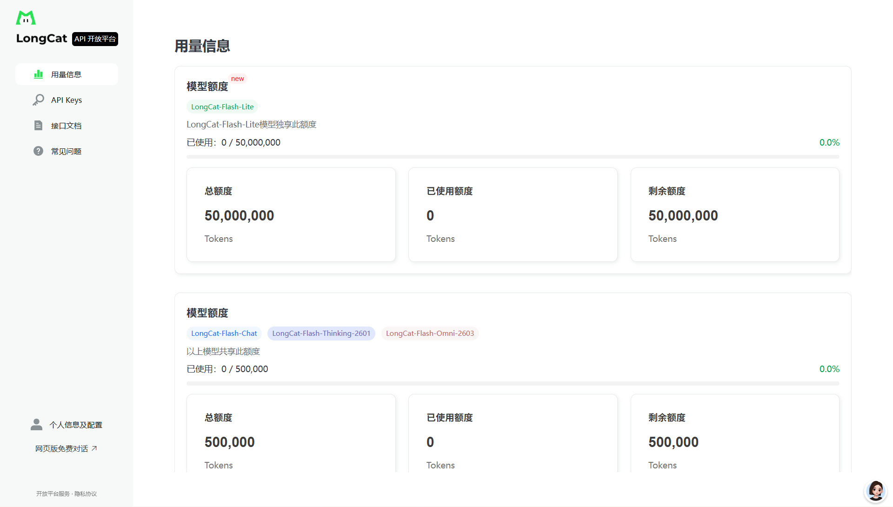Screen dimensions: 893x507
Task: Click the red 'new' badge
Action: click(x=238, y=79)
